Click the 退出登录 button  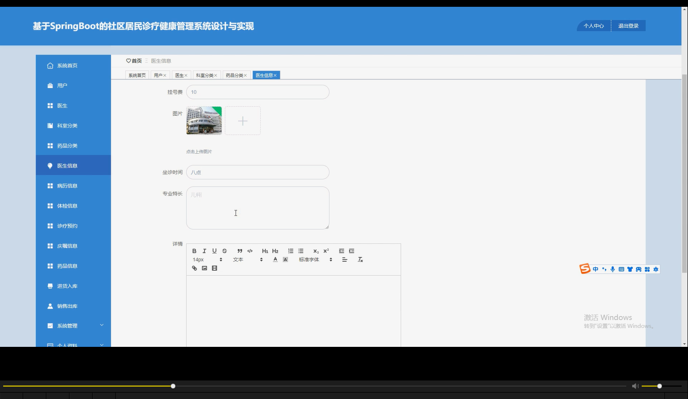pyautogui.click(x=628, y=25)
